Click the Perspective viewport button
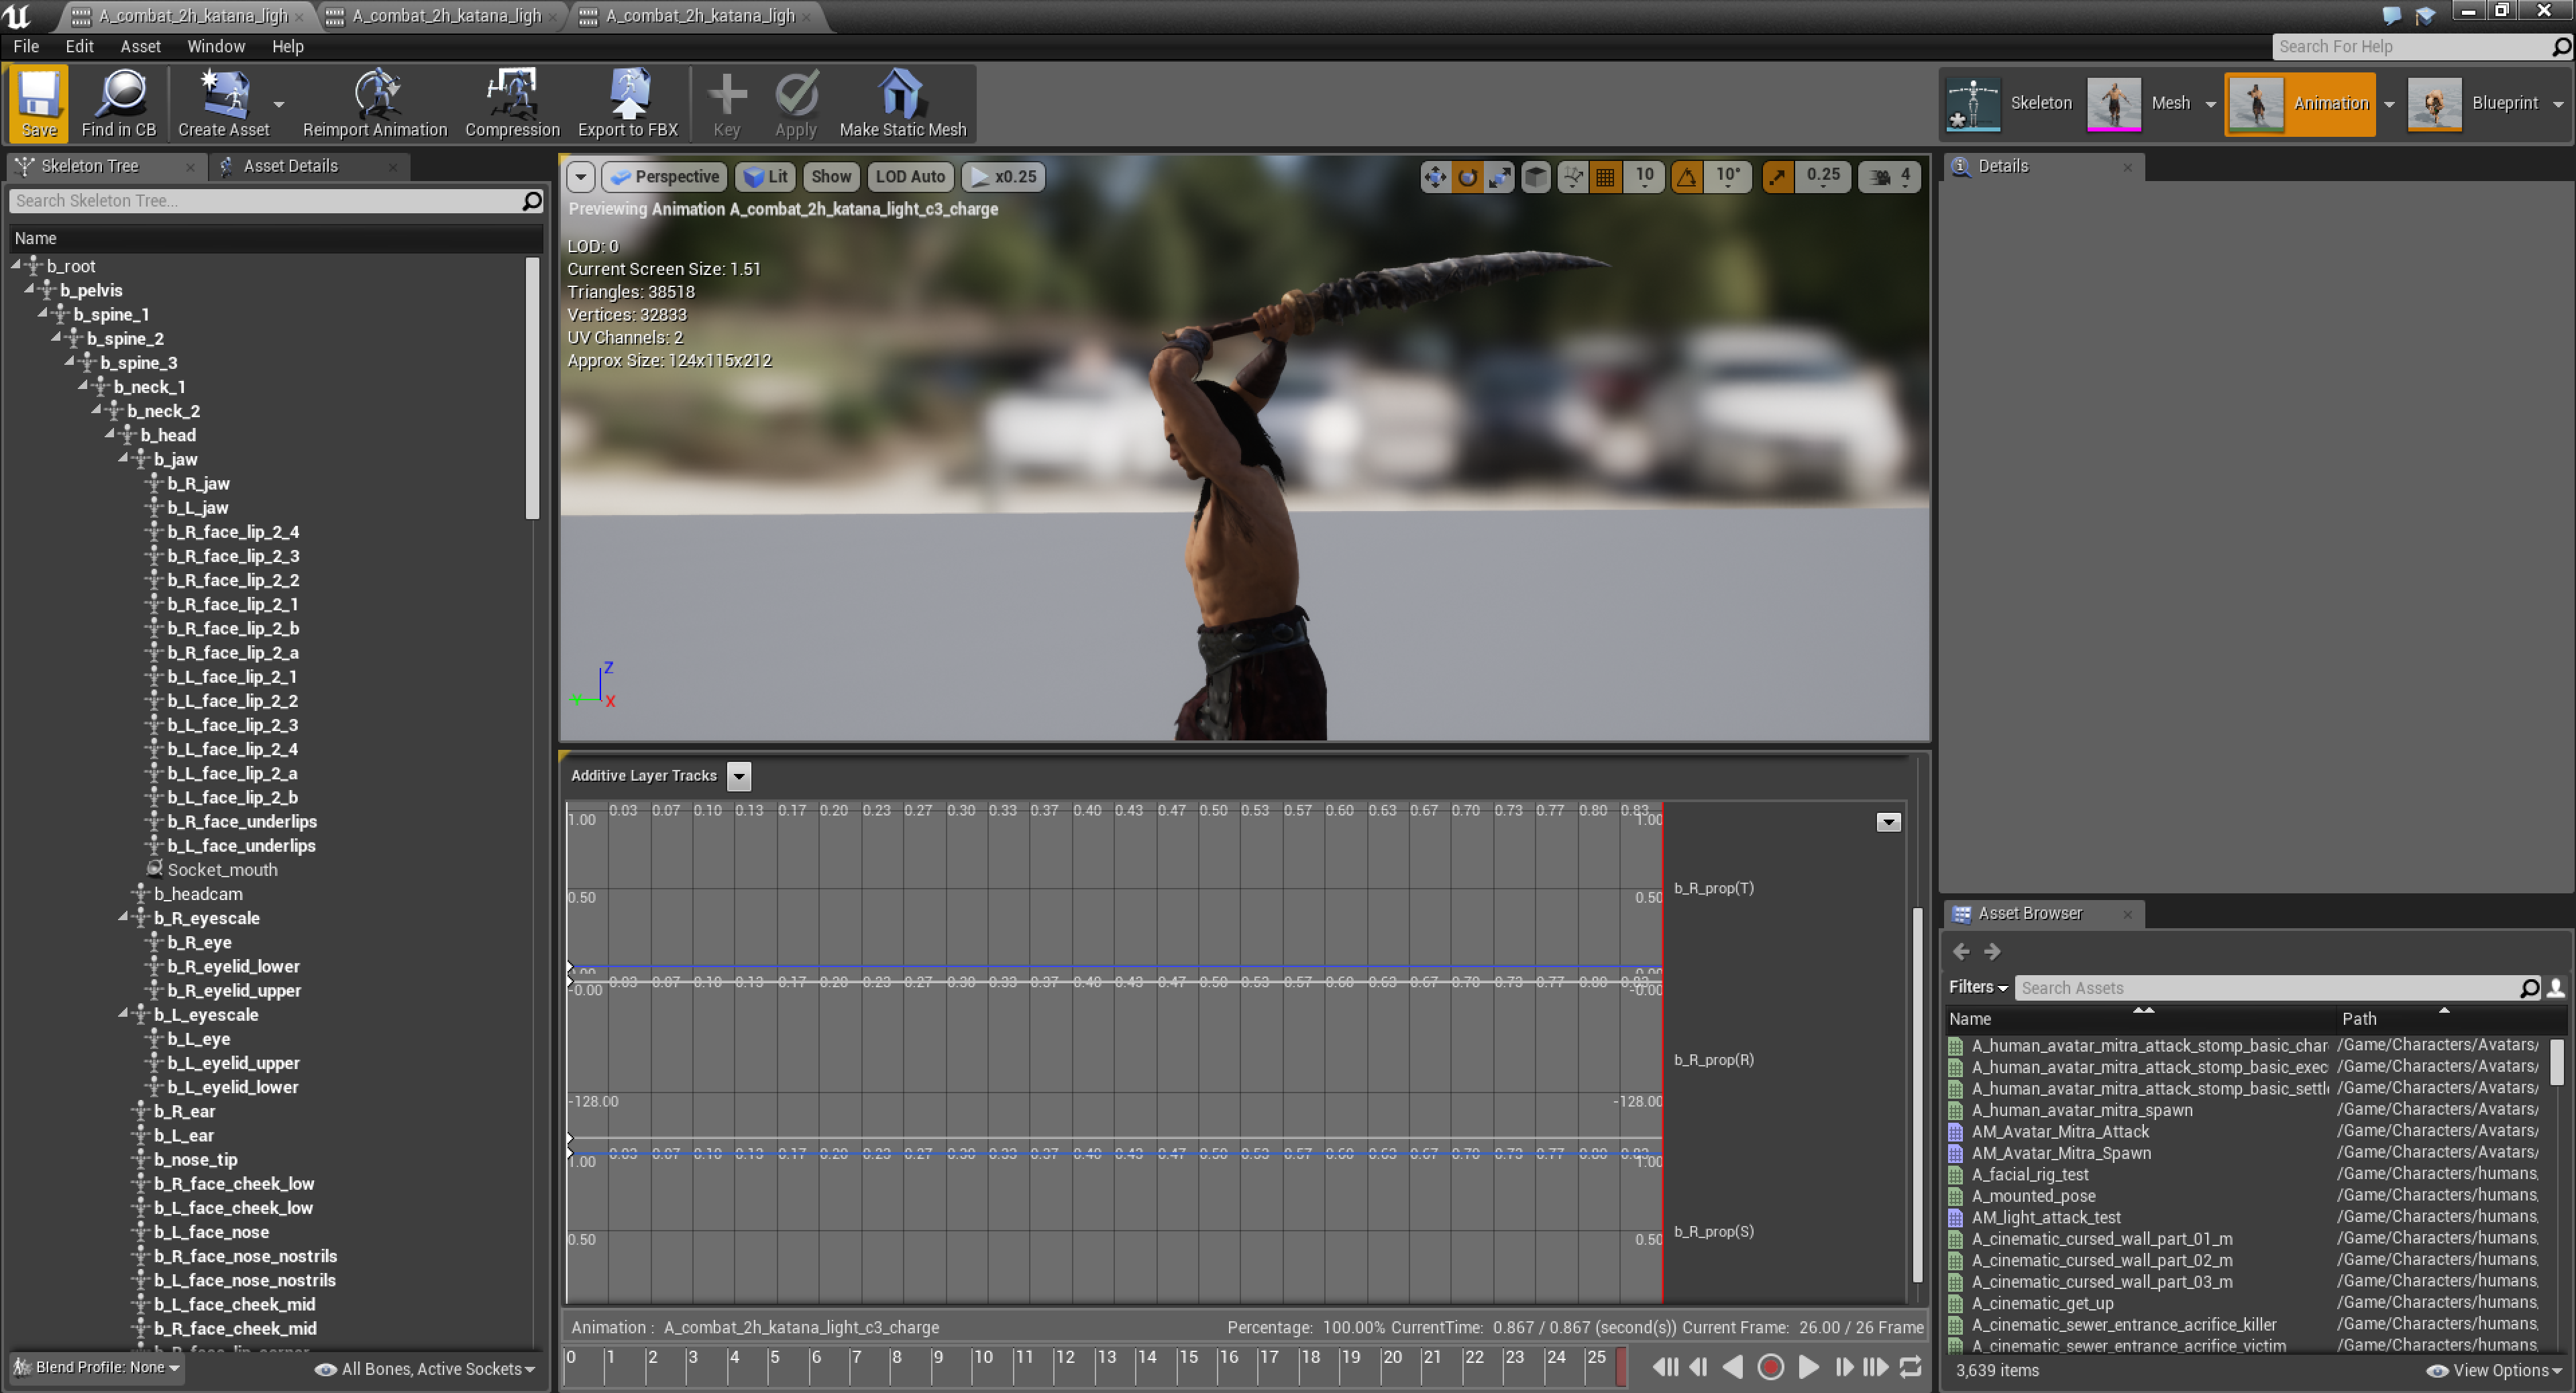 point(665,177)
